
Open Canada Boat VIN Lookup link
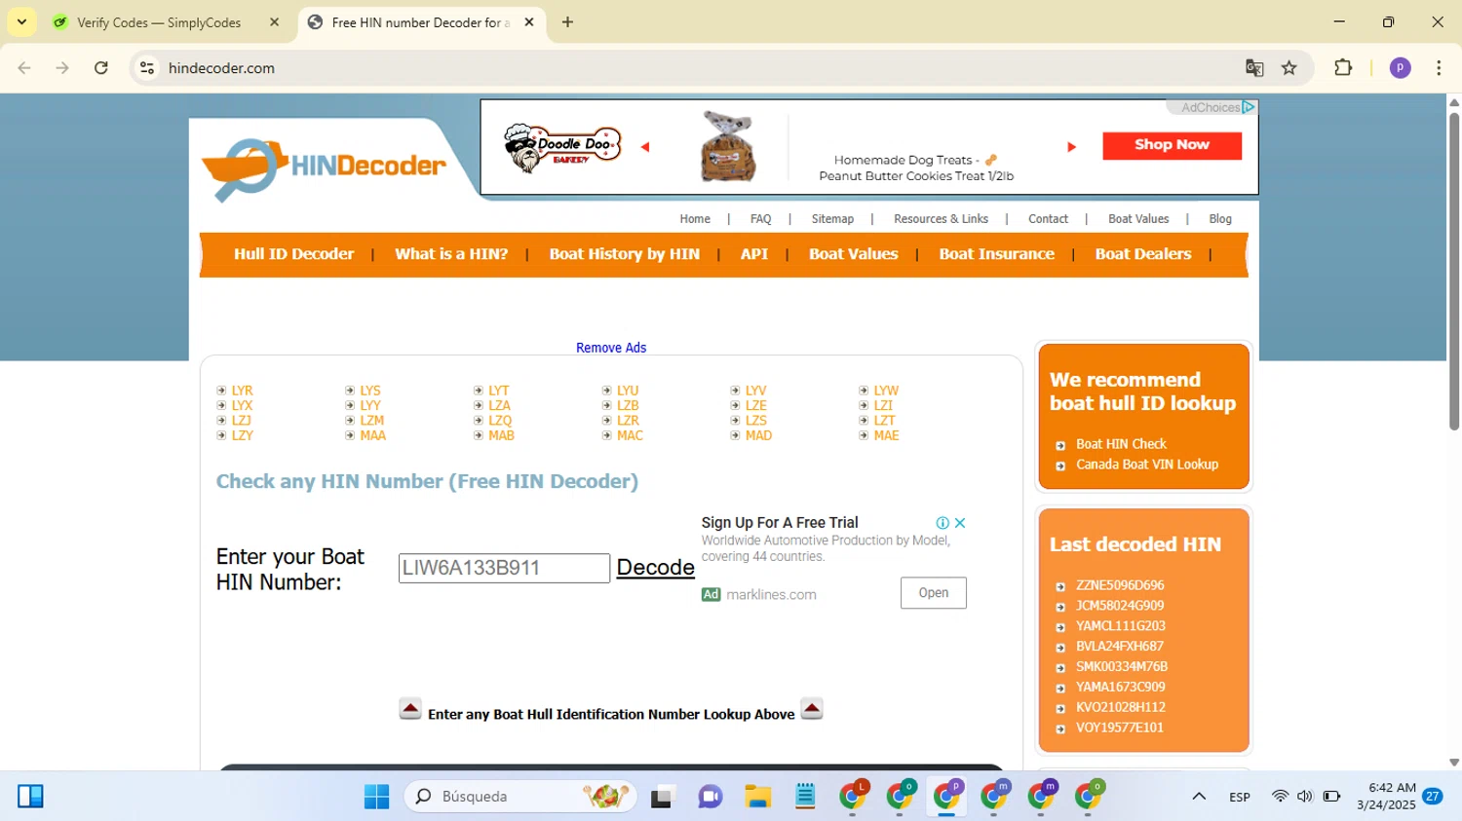1147,465
